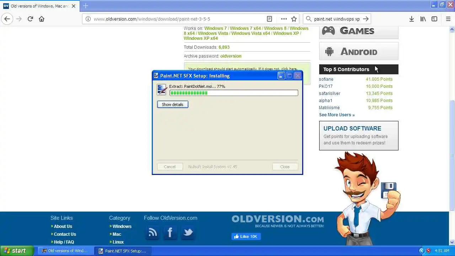Bookmark this page with star icon
The image size is (455, 256).
[x=294, y=19]
